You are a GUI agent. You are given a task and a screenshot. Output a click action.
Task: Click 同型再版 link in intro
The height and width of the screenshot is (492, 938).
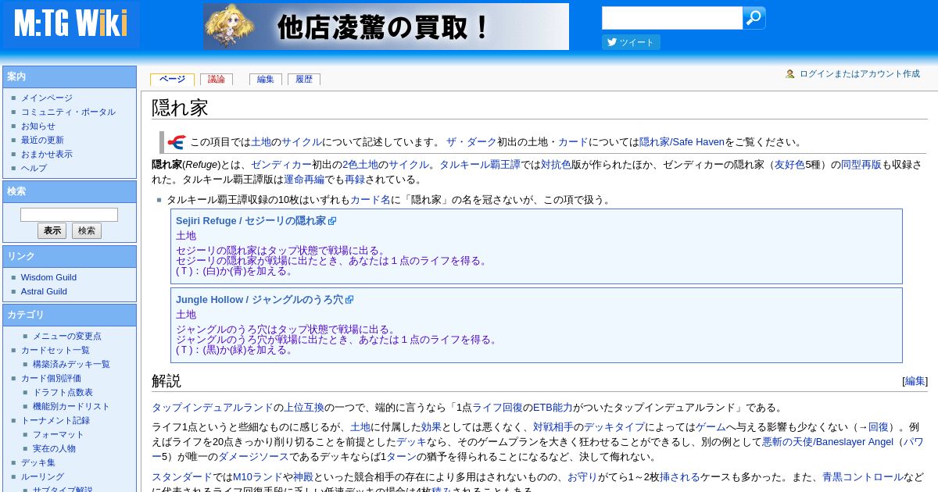tap(861, 165)
